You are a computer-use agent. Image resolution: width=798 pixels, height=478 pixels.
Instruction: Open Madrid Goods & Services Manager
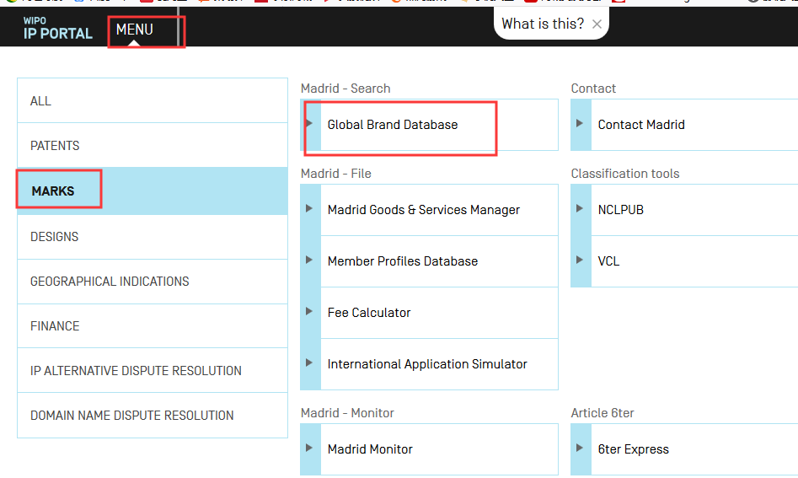pyautogui.click(x=423, y=210)
